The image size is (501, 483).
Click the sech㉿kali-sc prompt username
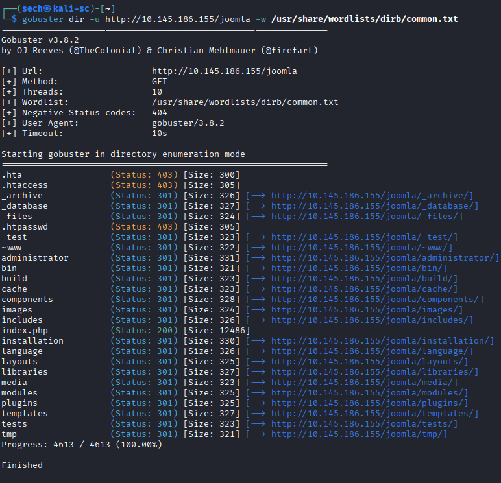point(56,8)
